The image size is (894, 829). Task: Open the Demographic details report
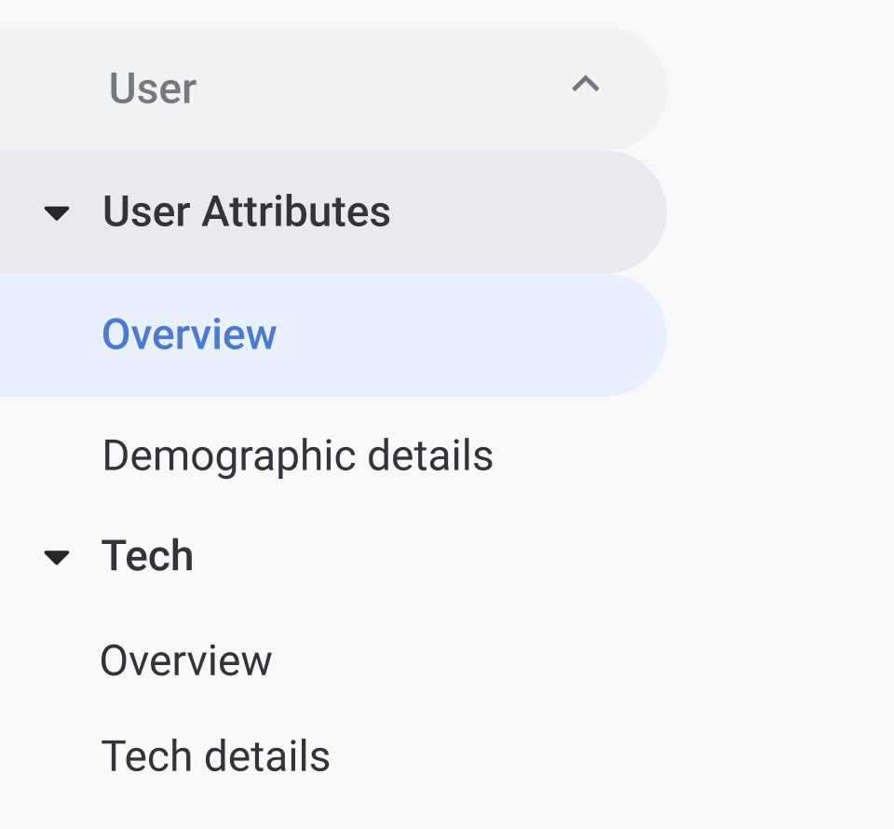point(297,456)
